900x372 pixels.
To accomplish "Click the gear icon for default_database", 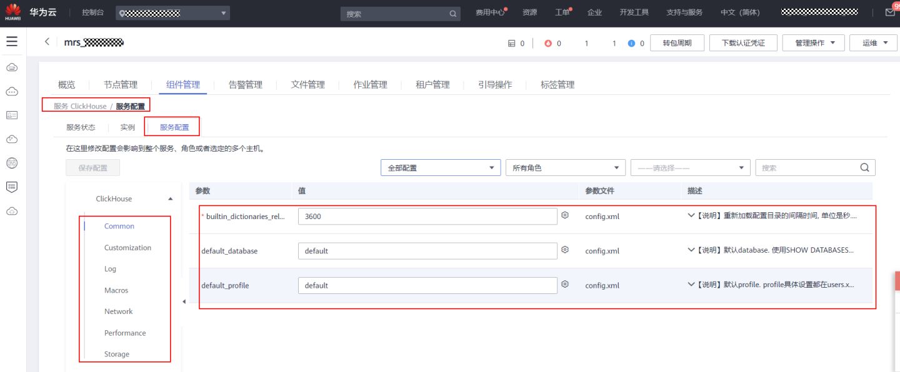I will point(565,250).
